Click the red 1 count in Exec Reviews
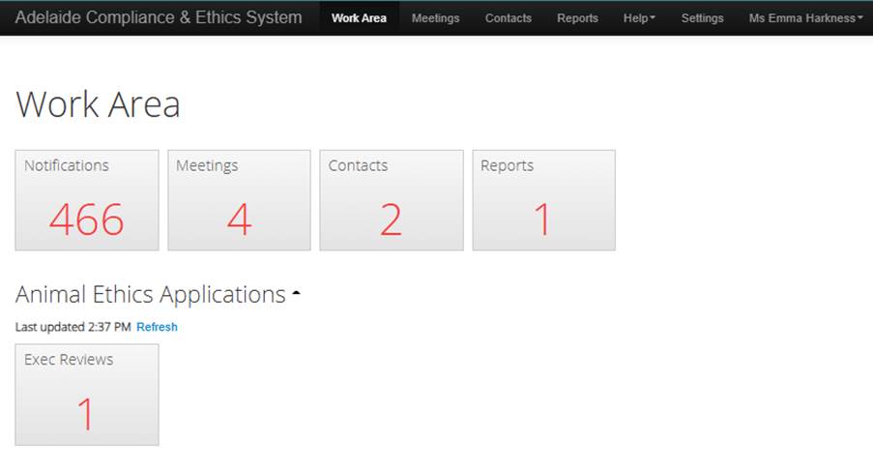 [x=86, y=415]
